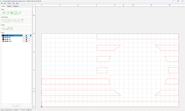Screen dimensions: 185x111
Task: Open Job Setup gear icon
Action: click(x=4, y=13)
